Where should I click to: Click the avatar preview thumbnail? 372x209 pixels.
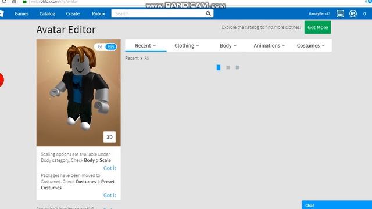coord(78,93)
